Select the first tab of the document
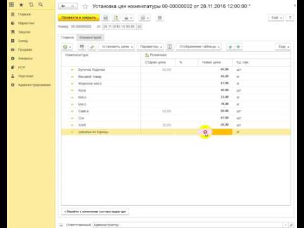 point(67,37)
